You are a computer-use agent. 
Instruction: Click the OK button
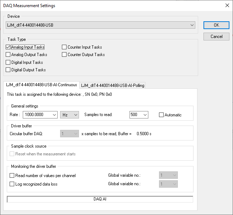coord(216,25)
